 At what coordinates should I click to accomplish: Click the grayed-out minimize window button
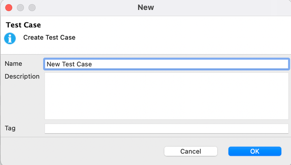click(20, 7)
